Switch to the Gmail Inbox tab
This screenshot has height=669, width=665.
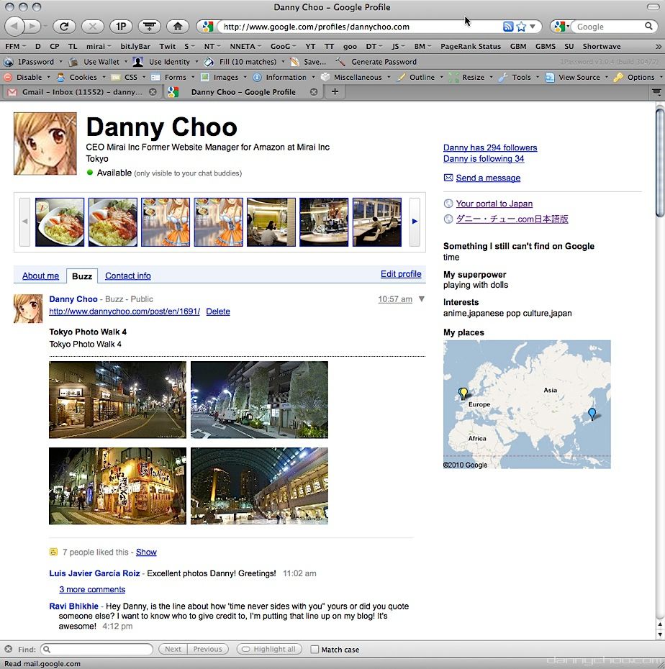click(x=81, y=92)
